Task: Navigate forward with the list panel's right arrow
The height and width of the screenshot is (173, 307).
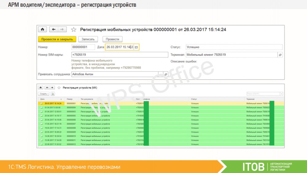Action: coord(52,88)
